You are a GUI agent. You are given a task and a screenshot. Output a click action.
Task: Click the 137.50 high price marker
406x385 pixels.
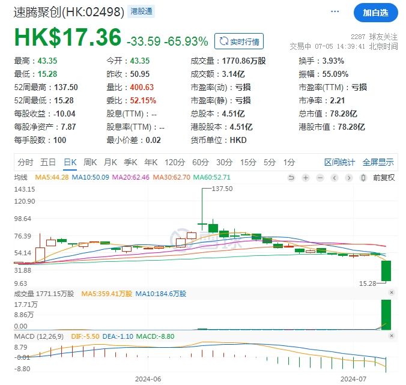pyautogui.click(x=222, y=189)
